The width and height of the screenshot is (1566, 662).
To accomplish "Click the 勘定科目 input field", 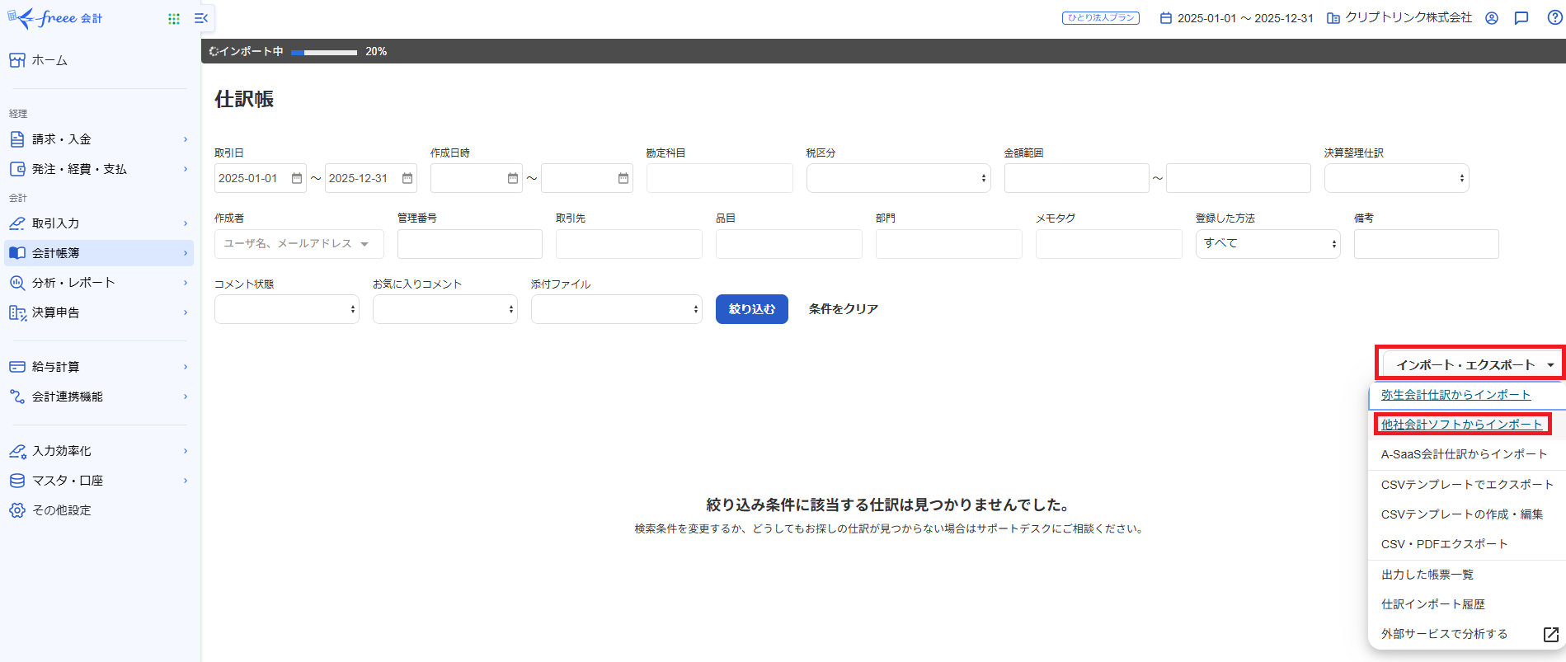I will click(720, 178).
